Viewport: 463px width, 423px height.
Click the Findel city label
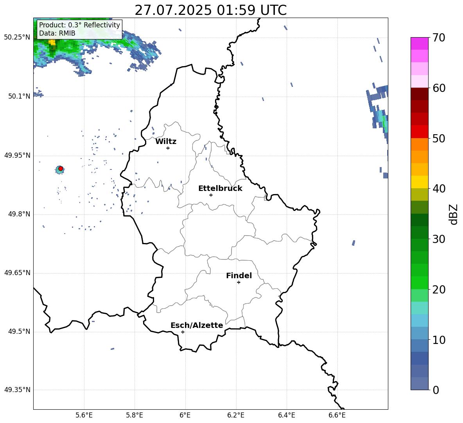click(x=239, y=275)
